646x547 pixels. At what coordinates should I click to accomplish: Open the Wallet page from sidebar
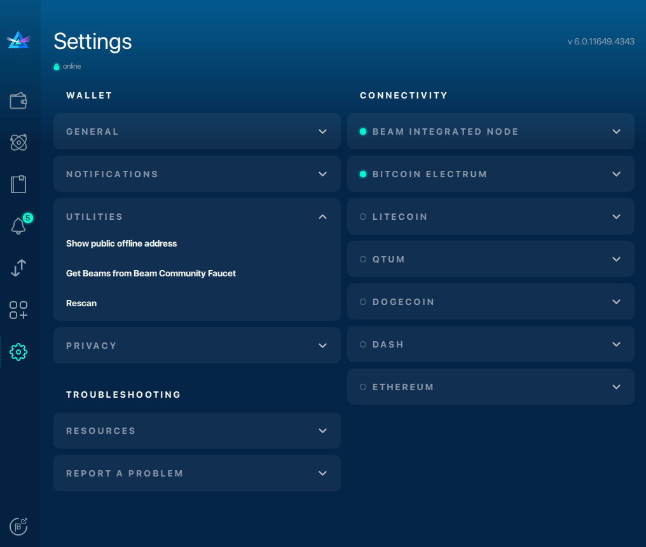(x=18, y=100)
